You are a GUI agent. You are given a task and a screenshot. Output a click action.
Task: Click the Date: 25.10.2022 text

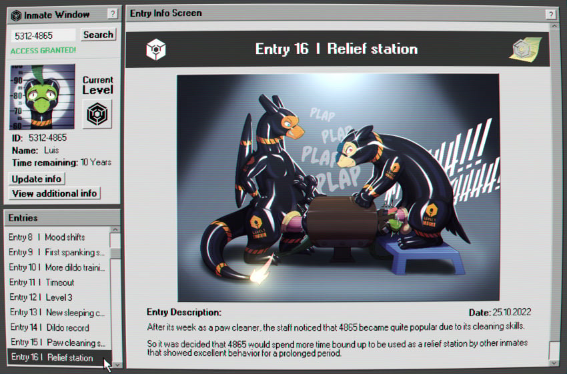pos(500,312)
